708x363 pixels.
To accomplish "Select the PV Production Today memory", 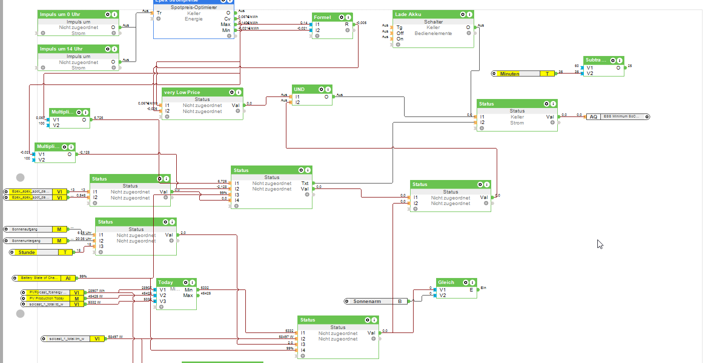I will tap(53, 298).
